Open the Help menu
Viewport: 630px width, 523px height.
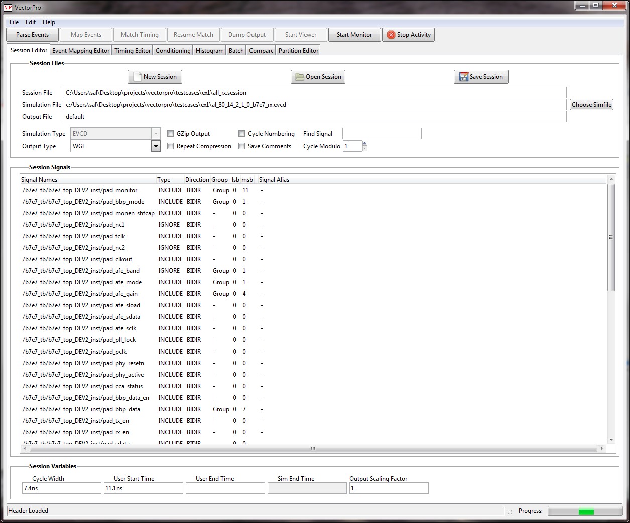(x=49, y=22)
